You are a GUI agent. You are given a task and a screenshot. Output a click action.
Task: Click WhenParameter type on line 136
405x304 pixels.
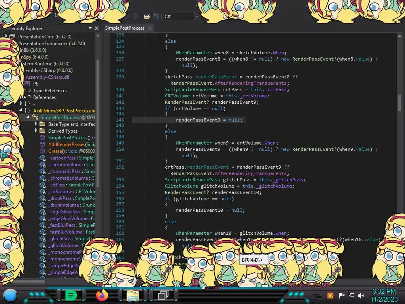(194, 53)
